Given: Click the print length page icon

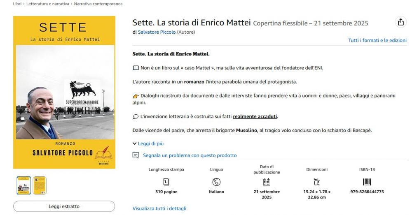Looking at the screenshot, I should tap(166, 182).
